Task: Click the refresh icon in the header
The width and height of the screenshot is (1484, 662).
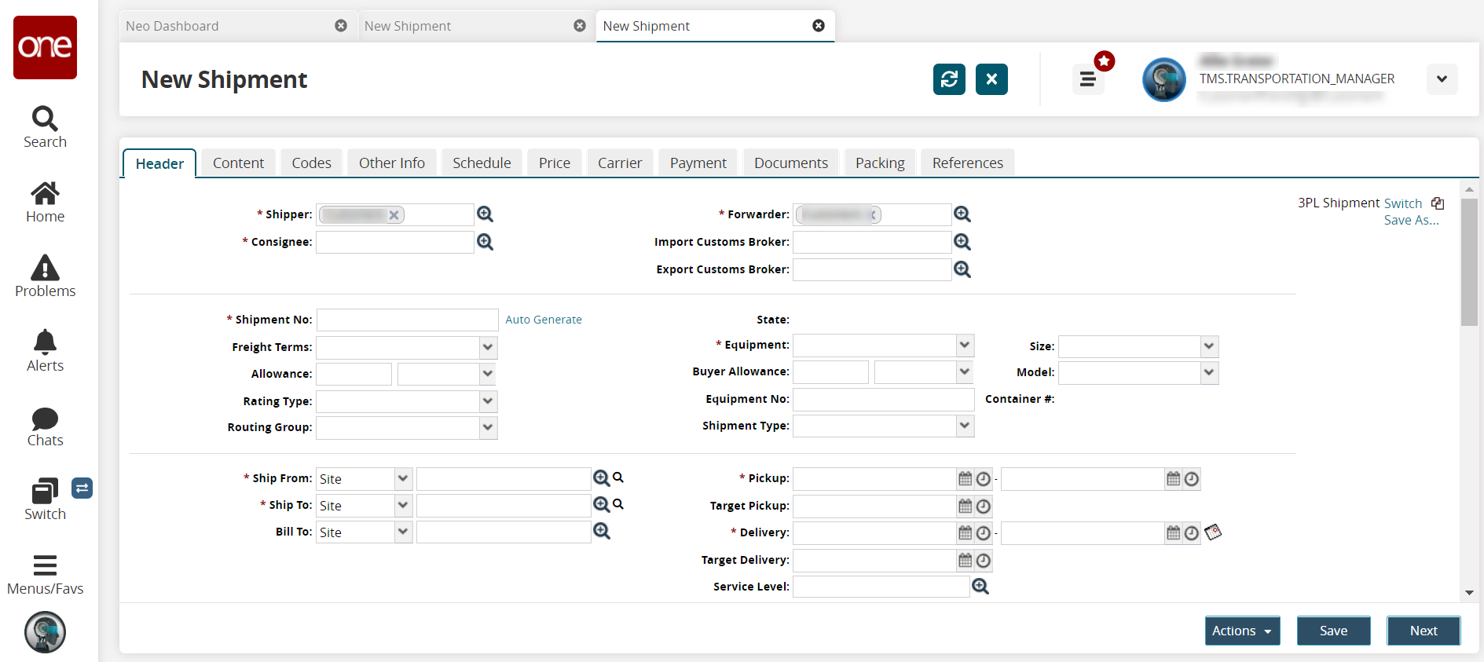Action: point(949,79)
